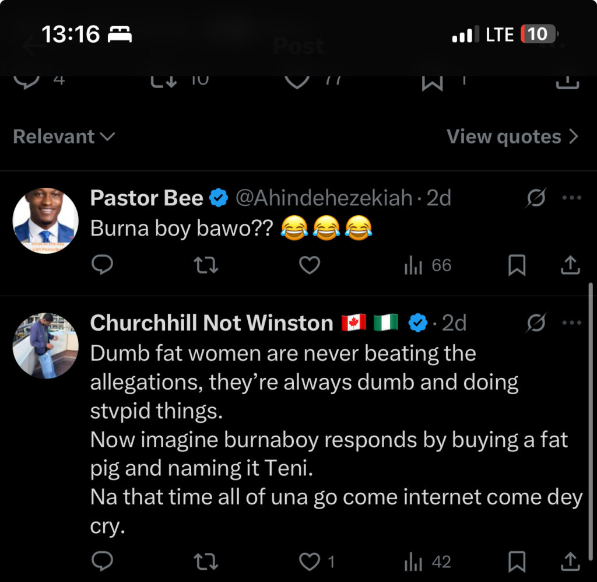Open more options on Churchhill's post

coord(571,322)
